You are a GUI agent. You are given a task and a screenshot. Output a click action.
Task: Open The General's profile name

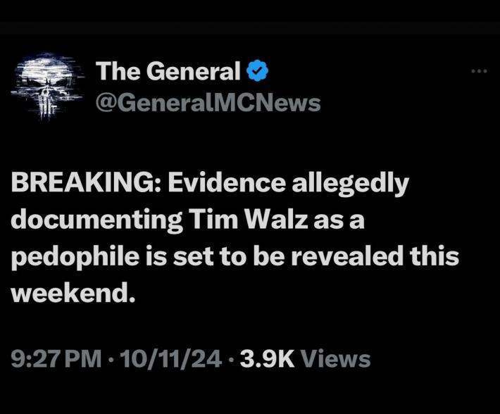click(x=168, y=71)
